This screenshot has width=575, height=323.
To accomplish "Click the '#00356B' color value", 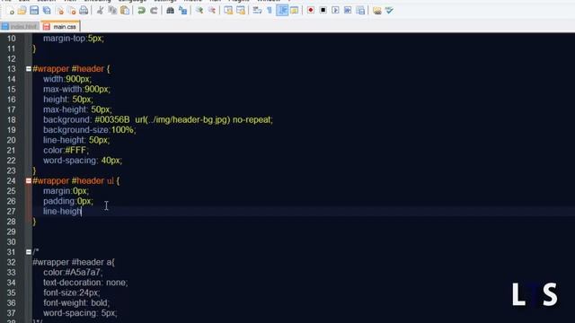I will [x=112, y=119].
